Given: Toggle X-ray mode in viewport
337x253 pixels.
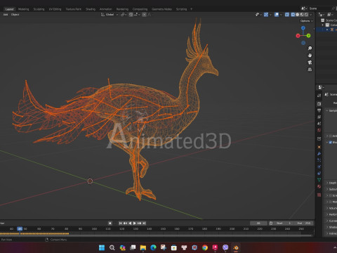Looking at the screenshot, I should 287,15.
